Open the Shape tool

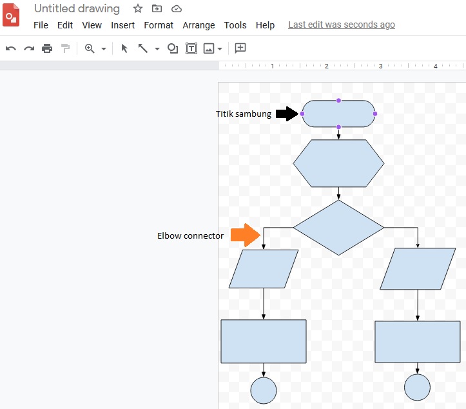(x=173, y=48)
